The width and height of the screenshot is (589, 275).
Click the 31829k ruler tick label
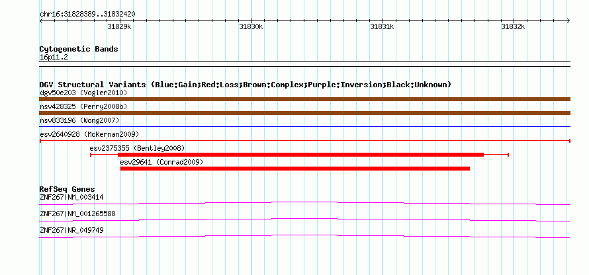[x=119, y=26]
